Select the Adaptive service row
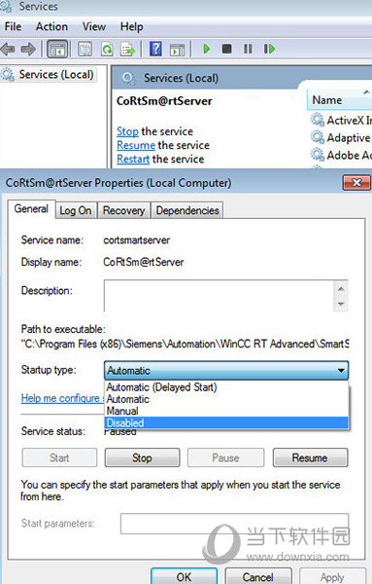The width and height of the screenshot is (372, 584). pyautogui.click(x=341, y=137)
